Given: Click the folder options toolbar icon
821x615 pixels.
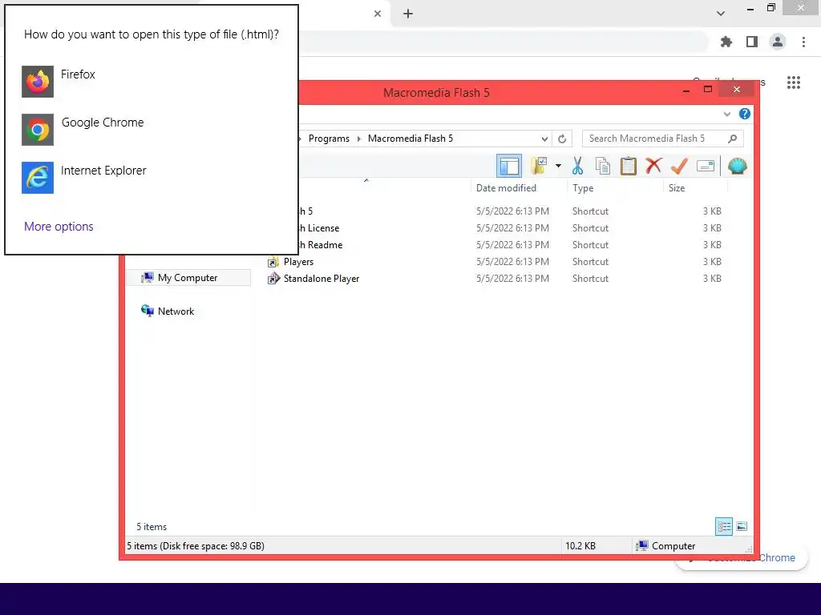Looking at the screenshot, I should click(x=539, y=166).
